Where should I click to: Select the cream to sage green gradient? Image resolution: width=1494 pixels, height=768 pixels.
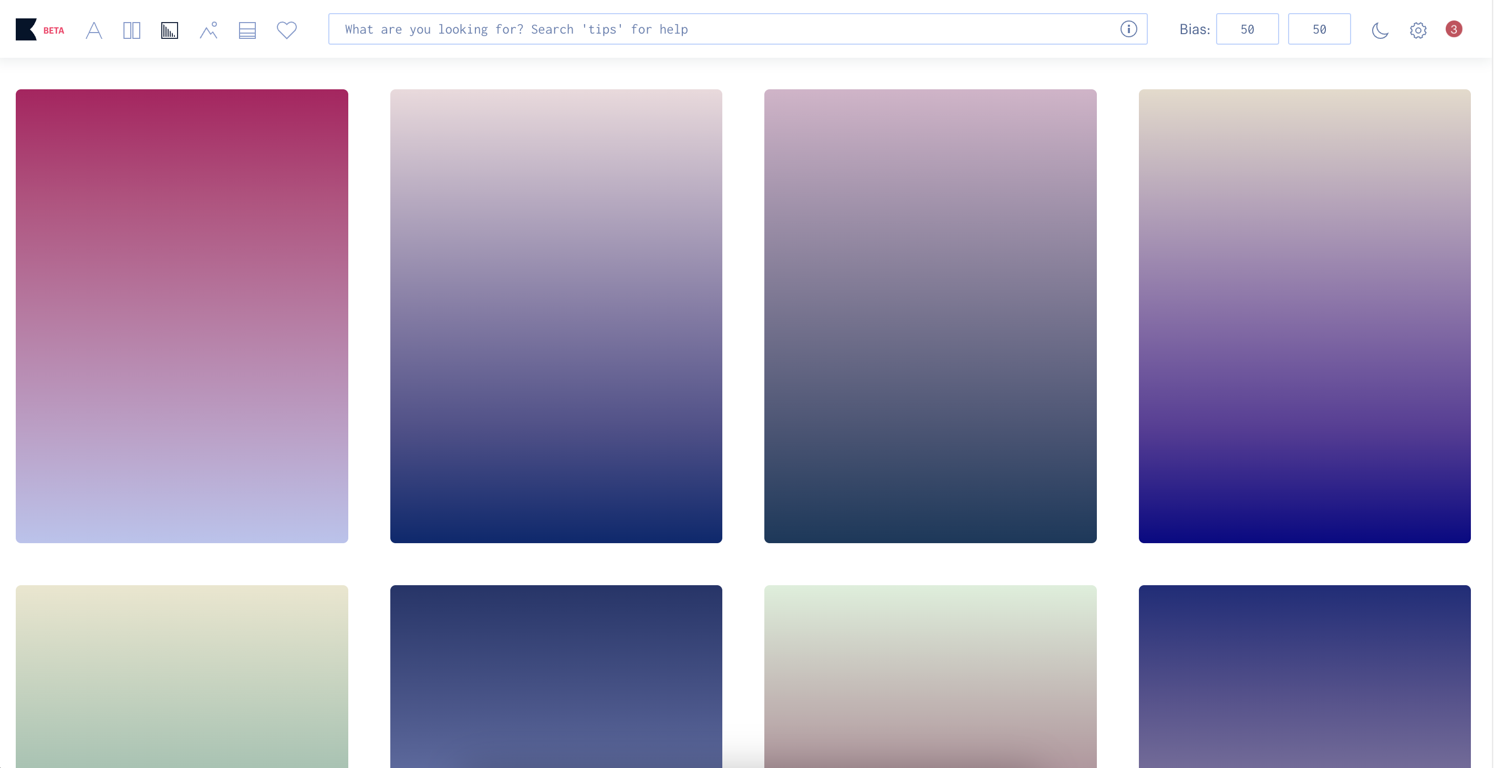pos(182,676)
